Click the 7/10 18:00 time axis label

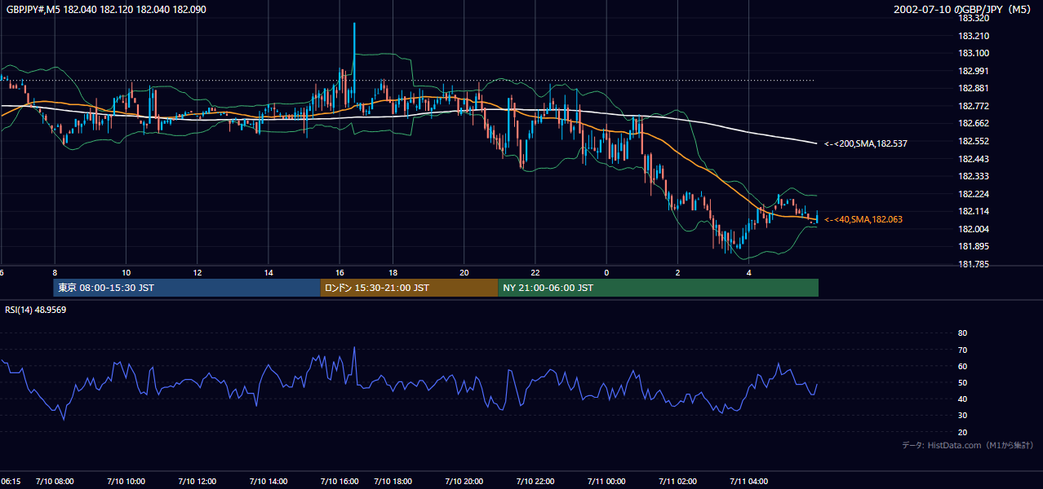(393, 482)
